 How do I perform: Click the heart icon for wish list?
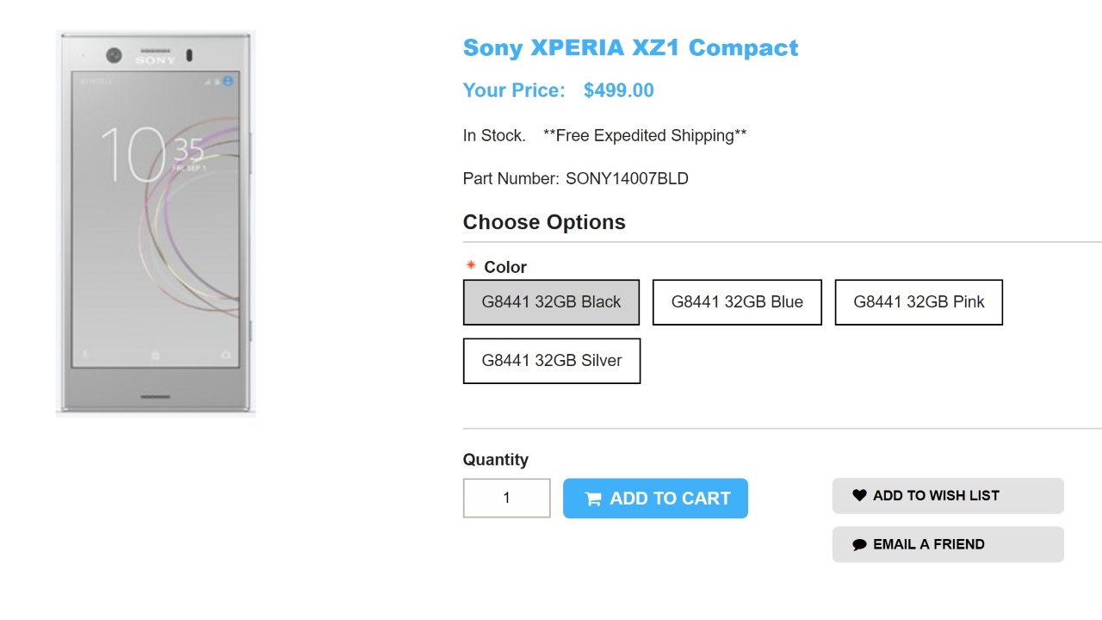859,495
